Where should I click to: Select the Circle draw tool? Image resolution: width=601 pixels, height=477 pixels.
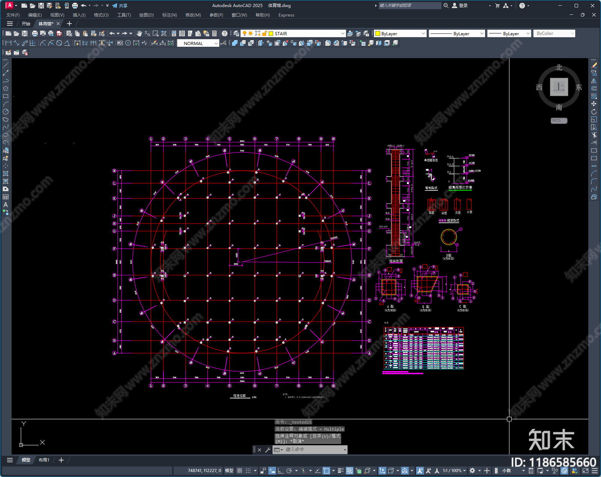pyautogui.click(x=6, y=112)
